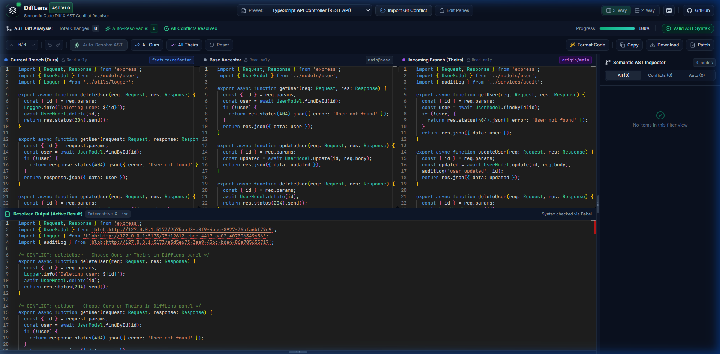
Task: Accept All Ours changes
Action: click(x=147, y=45)
